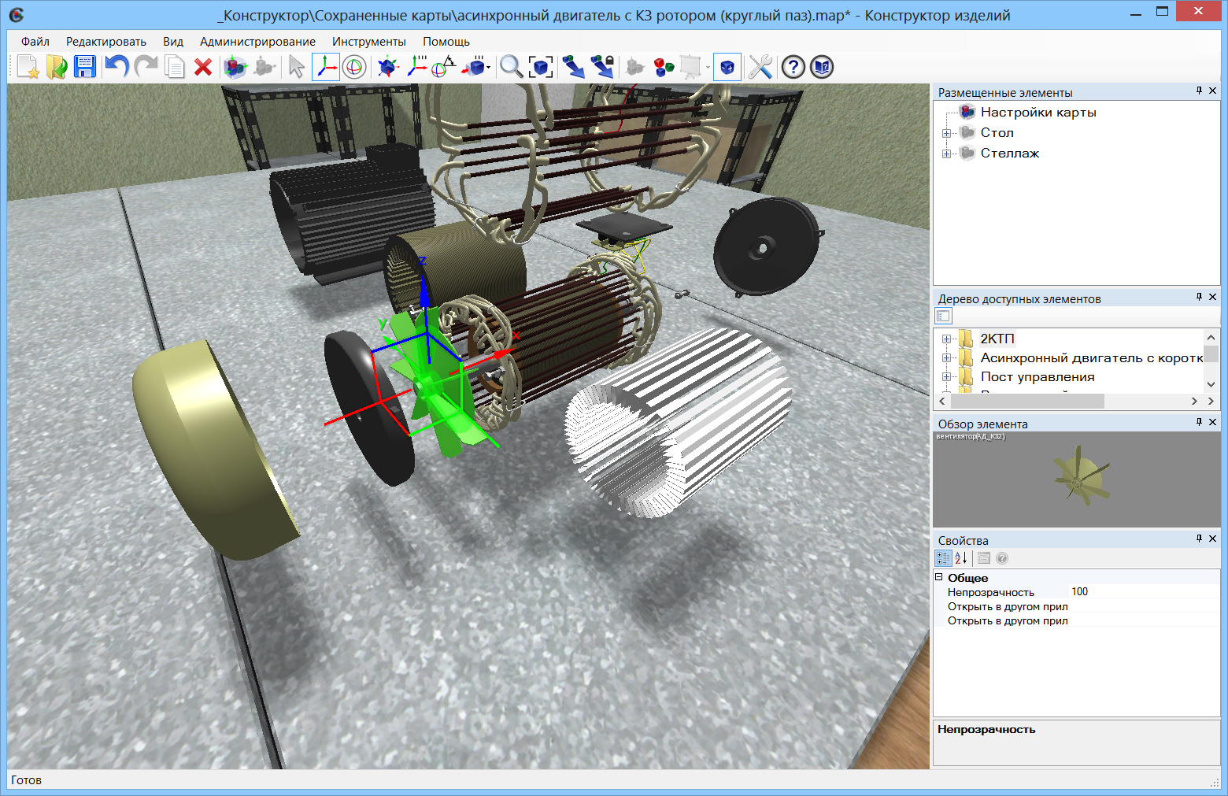Viewport: 1228px width, 796px height.
Task: Open settings with the wrench icon
Action: pyautogui.click(x=760, y=67)
